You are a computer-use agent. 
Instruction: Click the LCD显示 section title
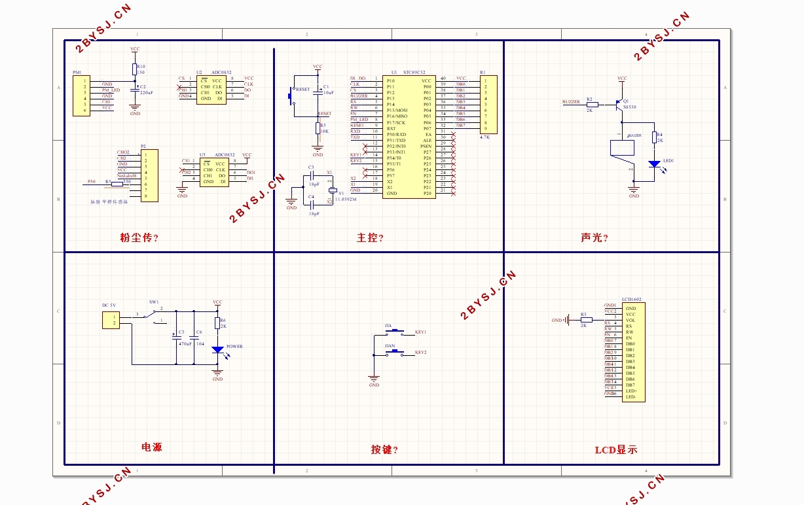pos(616,450)
